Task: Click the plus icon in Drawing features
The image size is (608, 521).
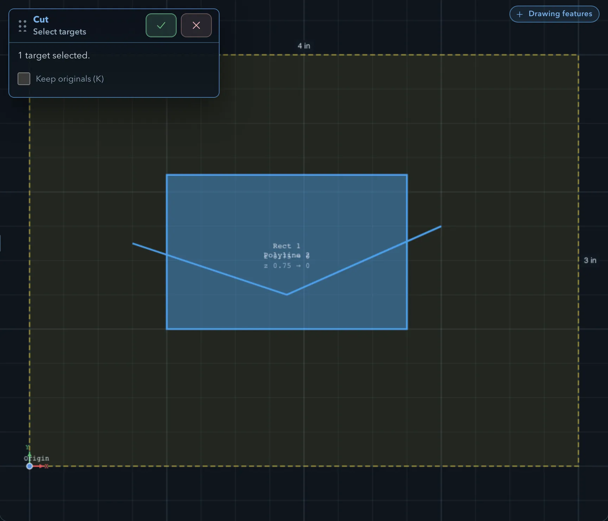Action: tap(520, 14)
